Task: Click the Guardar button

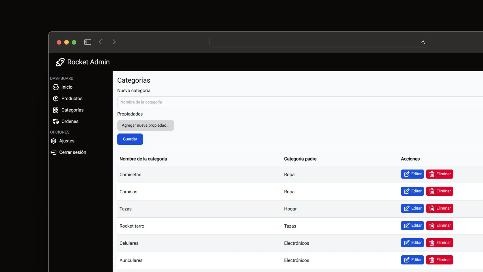Action: click(x=130, y=139)
